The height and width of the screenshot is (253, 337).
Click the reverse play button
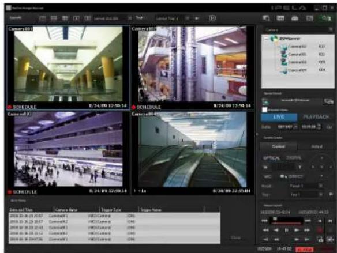[x=276, y=230]
